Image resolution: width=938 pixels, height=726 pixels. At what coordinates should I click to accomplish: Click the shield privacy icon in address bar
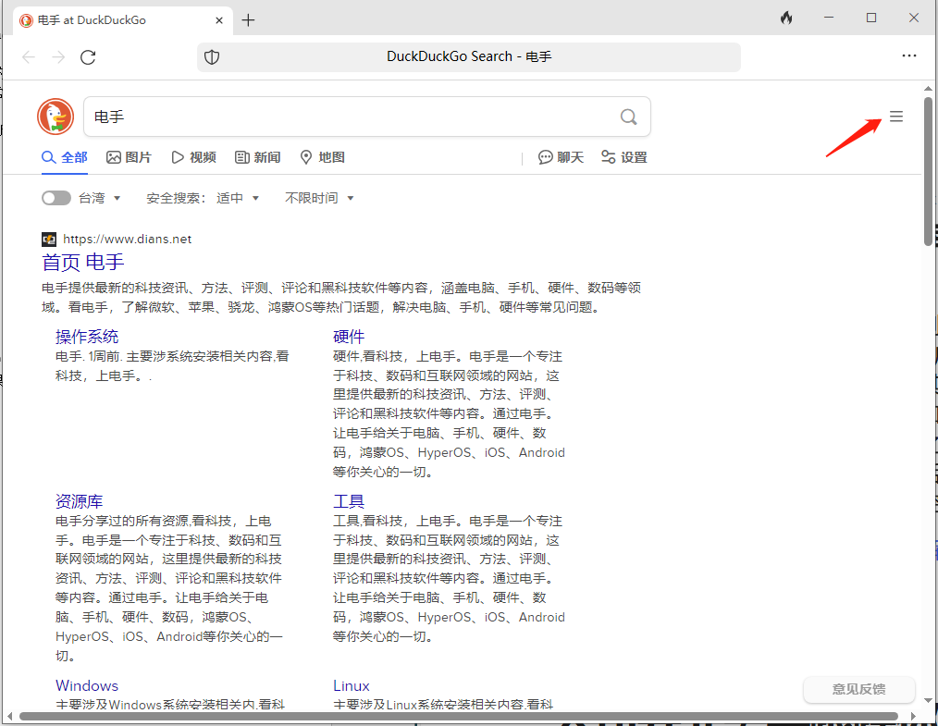pyautogui.click(x=212, y=57)
